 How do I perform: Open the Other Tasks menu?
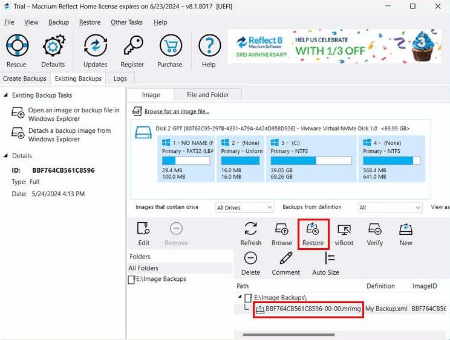click(126, 22)
